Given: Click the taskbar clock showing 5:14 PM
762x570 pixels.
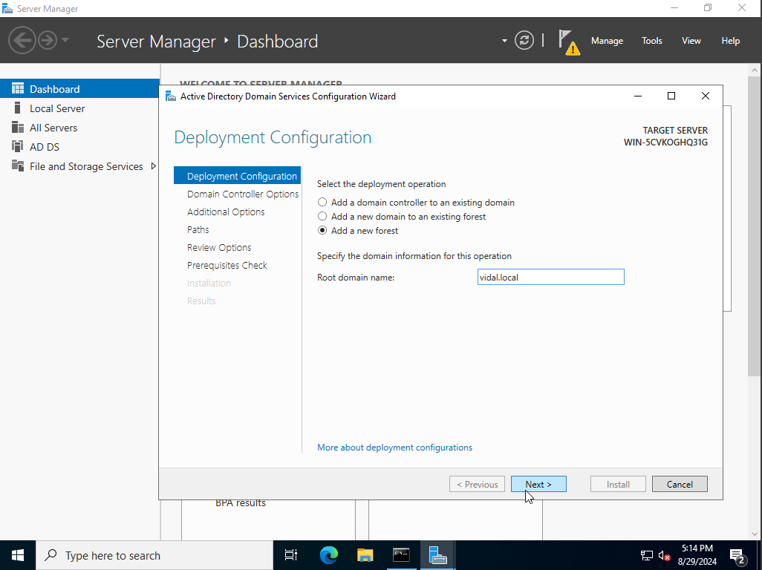Looking at the screenshot, I should 697,555.
